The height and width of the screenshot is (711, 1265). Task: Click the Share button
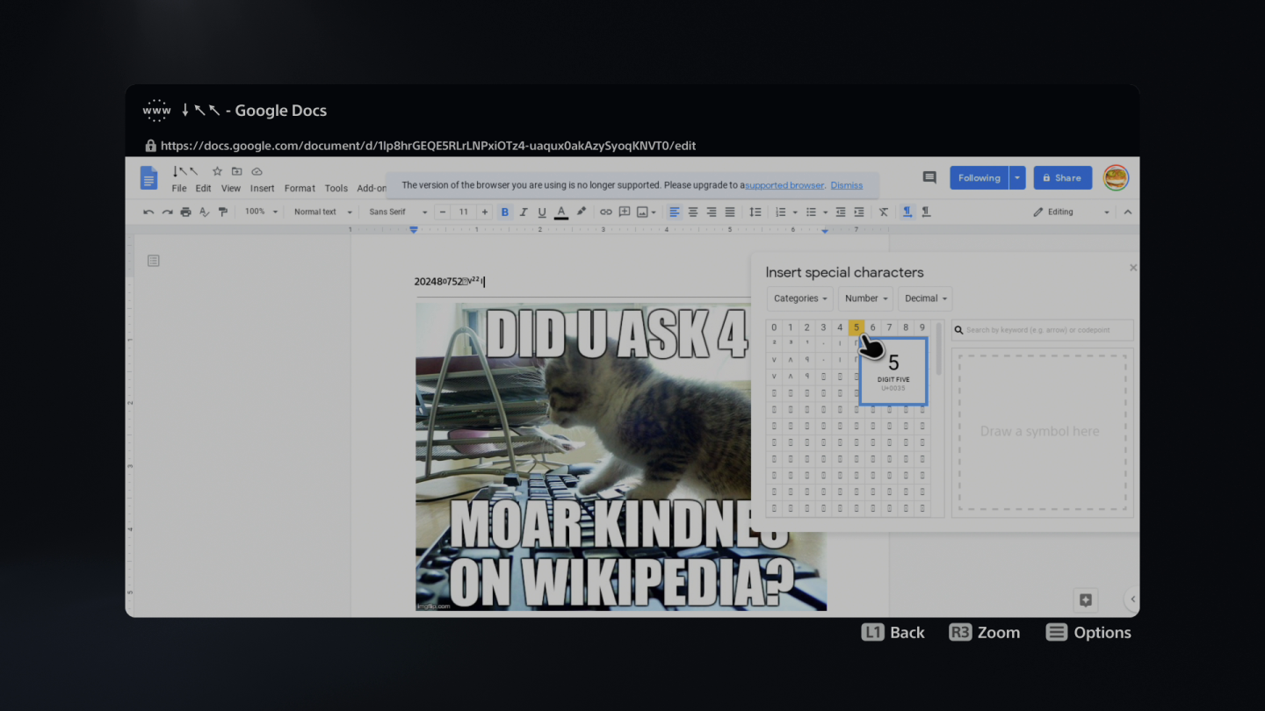(1062, 177)
